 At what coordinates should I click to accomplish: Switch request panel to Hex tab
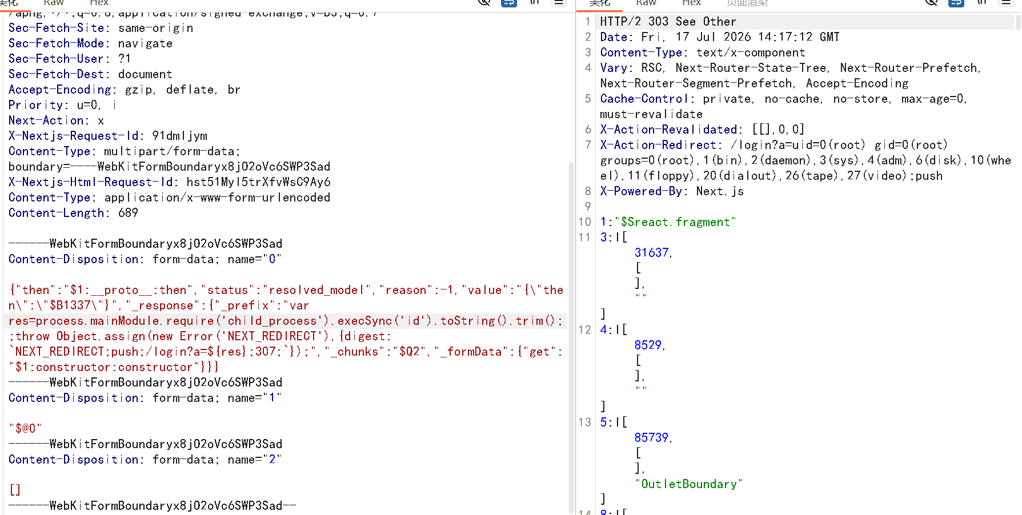(x=99, y=3)
